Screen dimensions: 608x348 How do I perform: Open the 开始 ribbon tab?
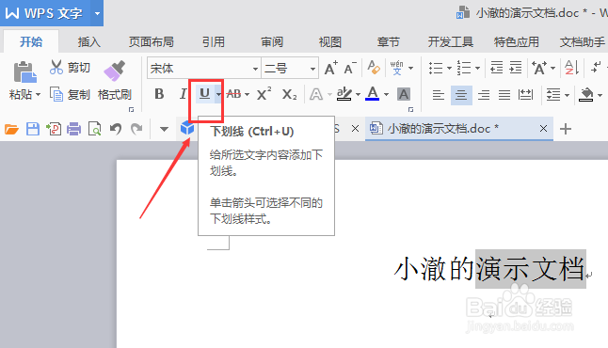(31, 41)
